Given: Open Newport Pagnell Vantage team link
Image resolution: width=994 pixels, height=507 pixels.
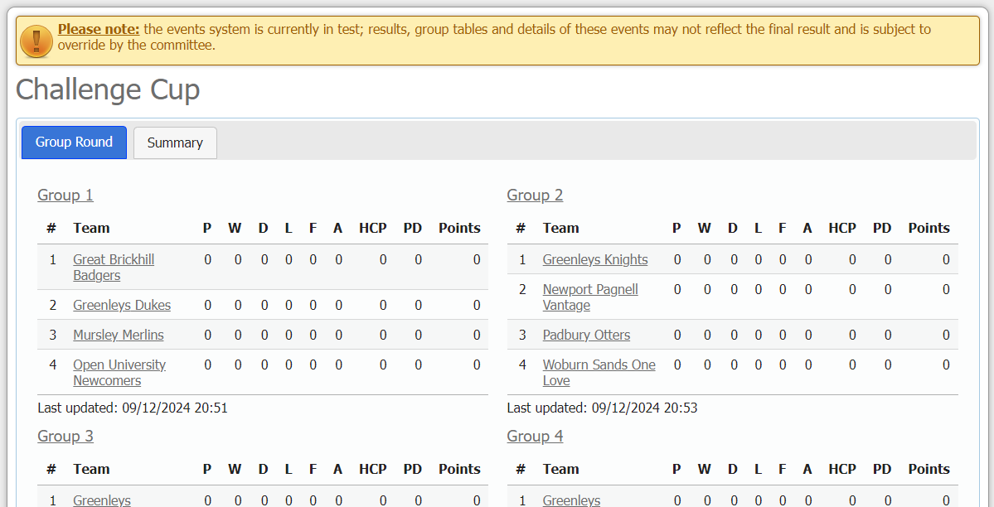Looking at the screenshot, I should (590, 297).
